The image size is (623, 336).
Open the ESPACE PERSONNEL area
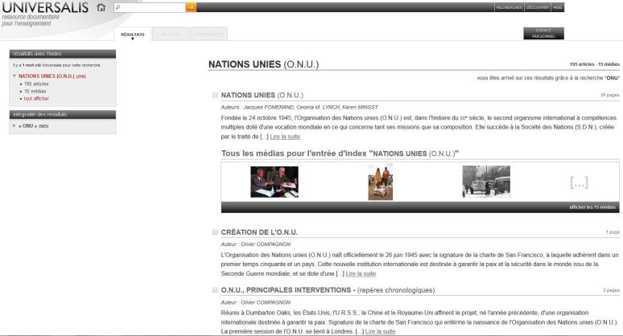[x=543, y=33]
